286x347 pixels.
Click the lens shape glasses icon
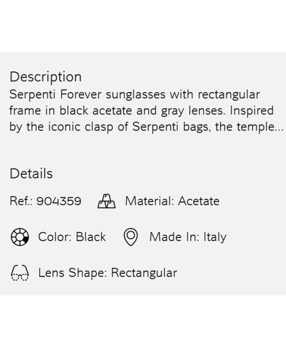pyautogui.click(x=19, y=273)
